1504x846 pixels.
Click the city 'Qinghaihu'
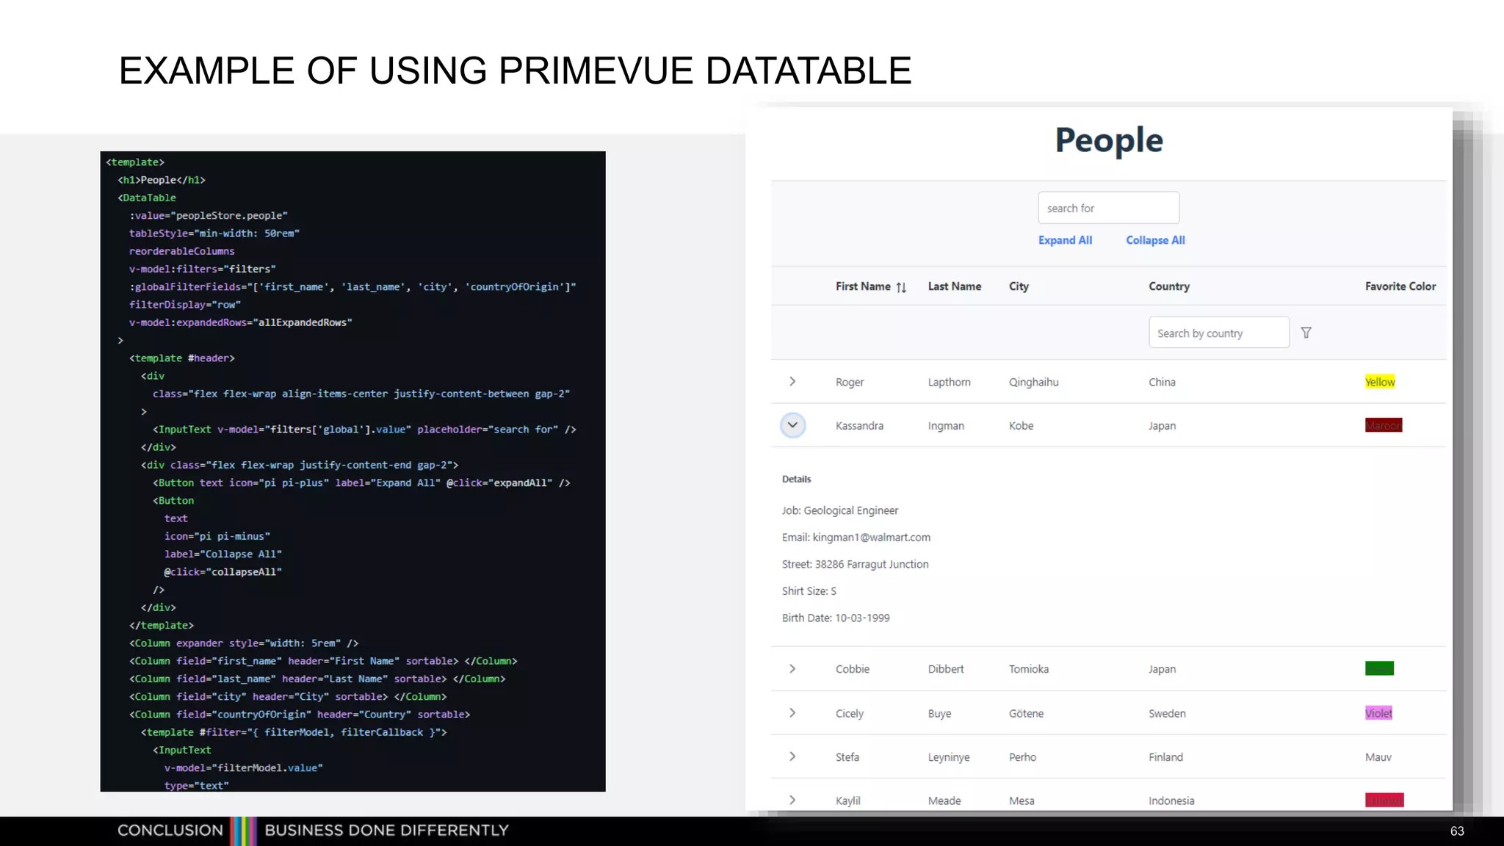tap(1033, 382)
